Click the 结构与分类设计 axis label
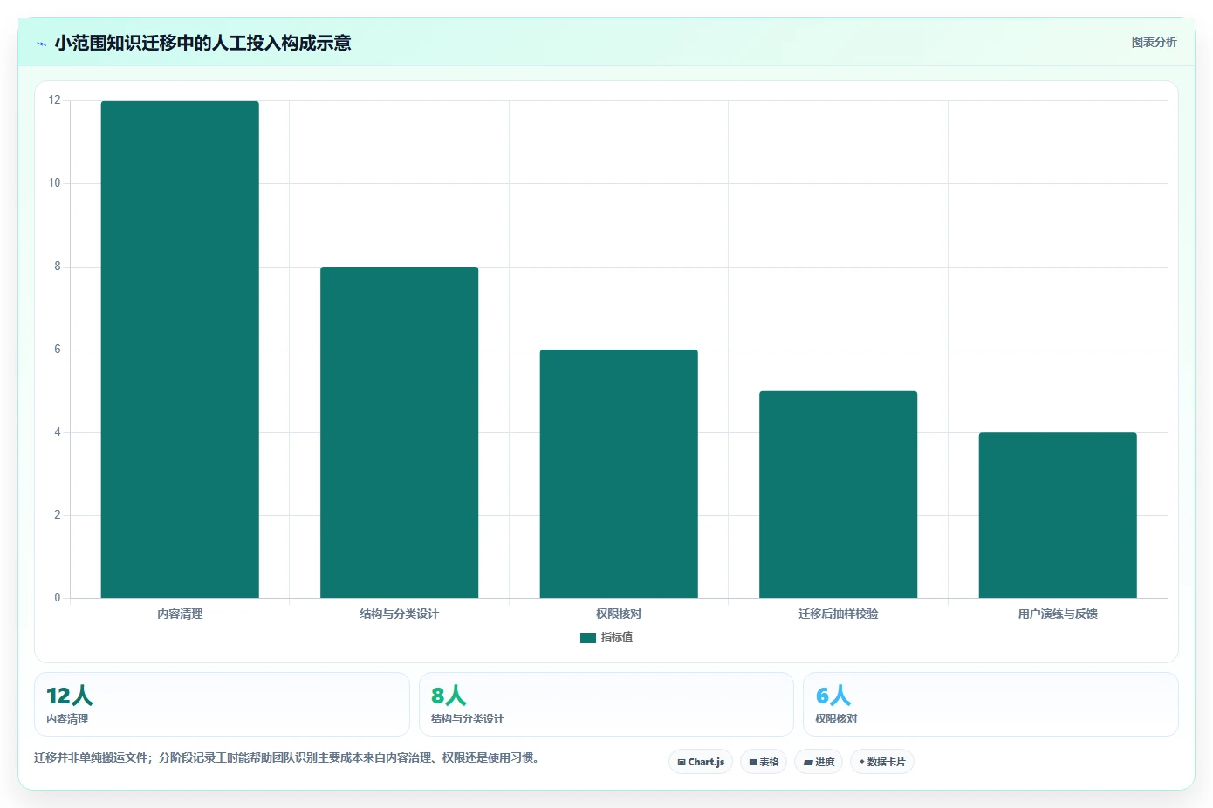The image size is (1213, 808). point(399,614)
